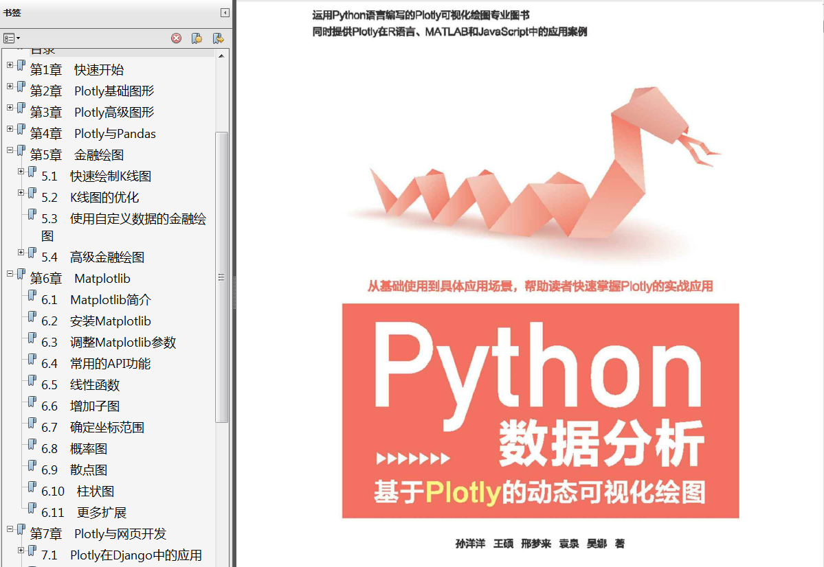
Task: Expand the 第3章 Plotly高级图形 bookmark
Action: [x=10, y=108]
